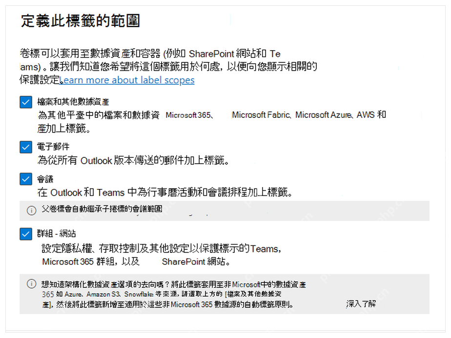Click the 父卷標會自動繼承子捲標的會議範圍 note text
451x338 pixels.
tap(102, 209)
